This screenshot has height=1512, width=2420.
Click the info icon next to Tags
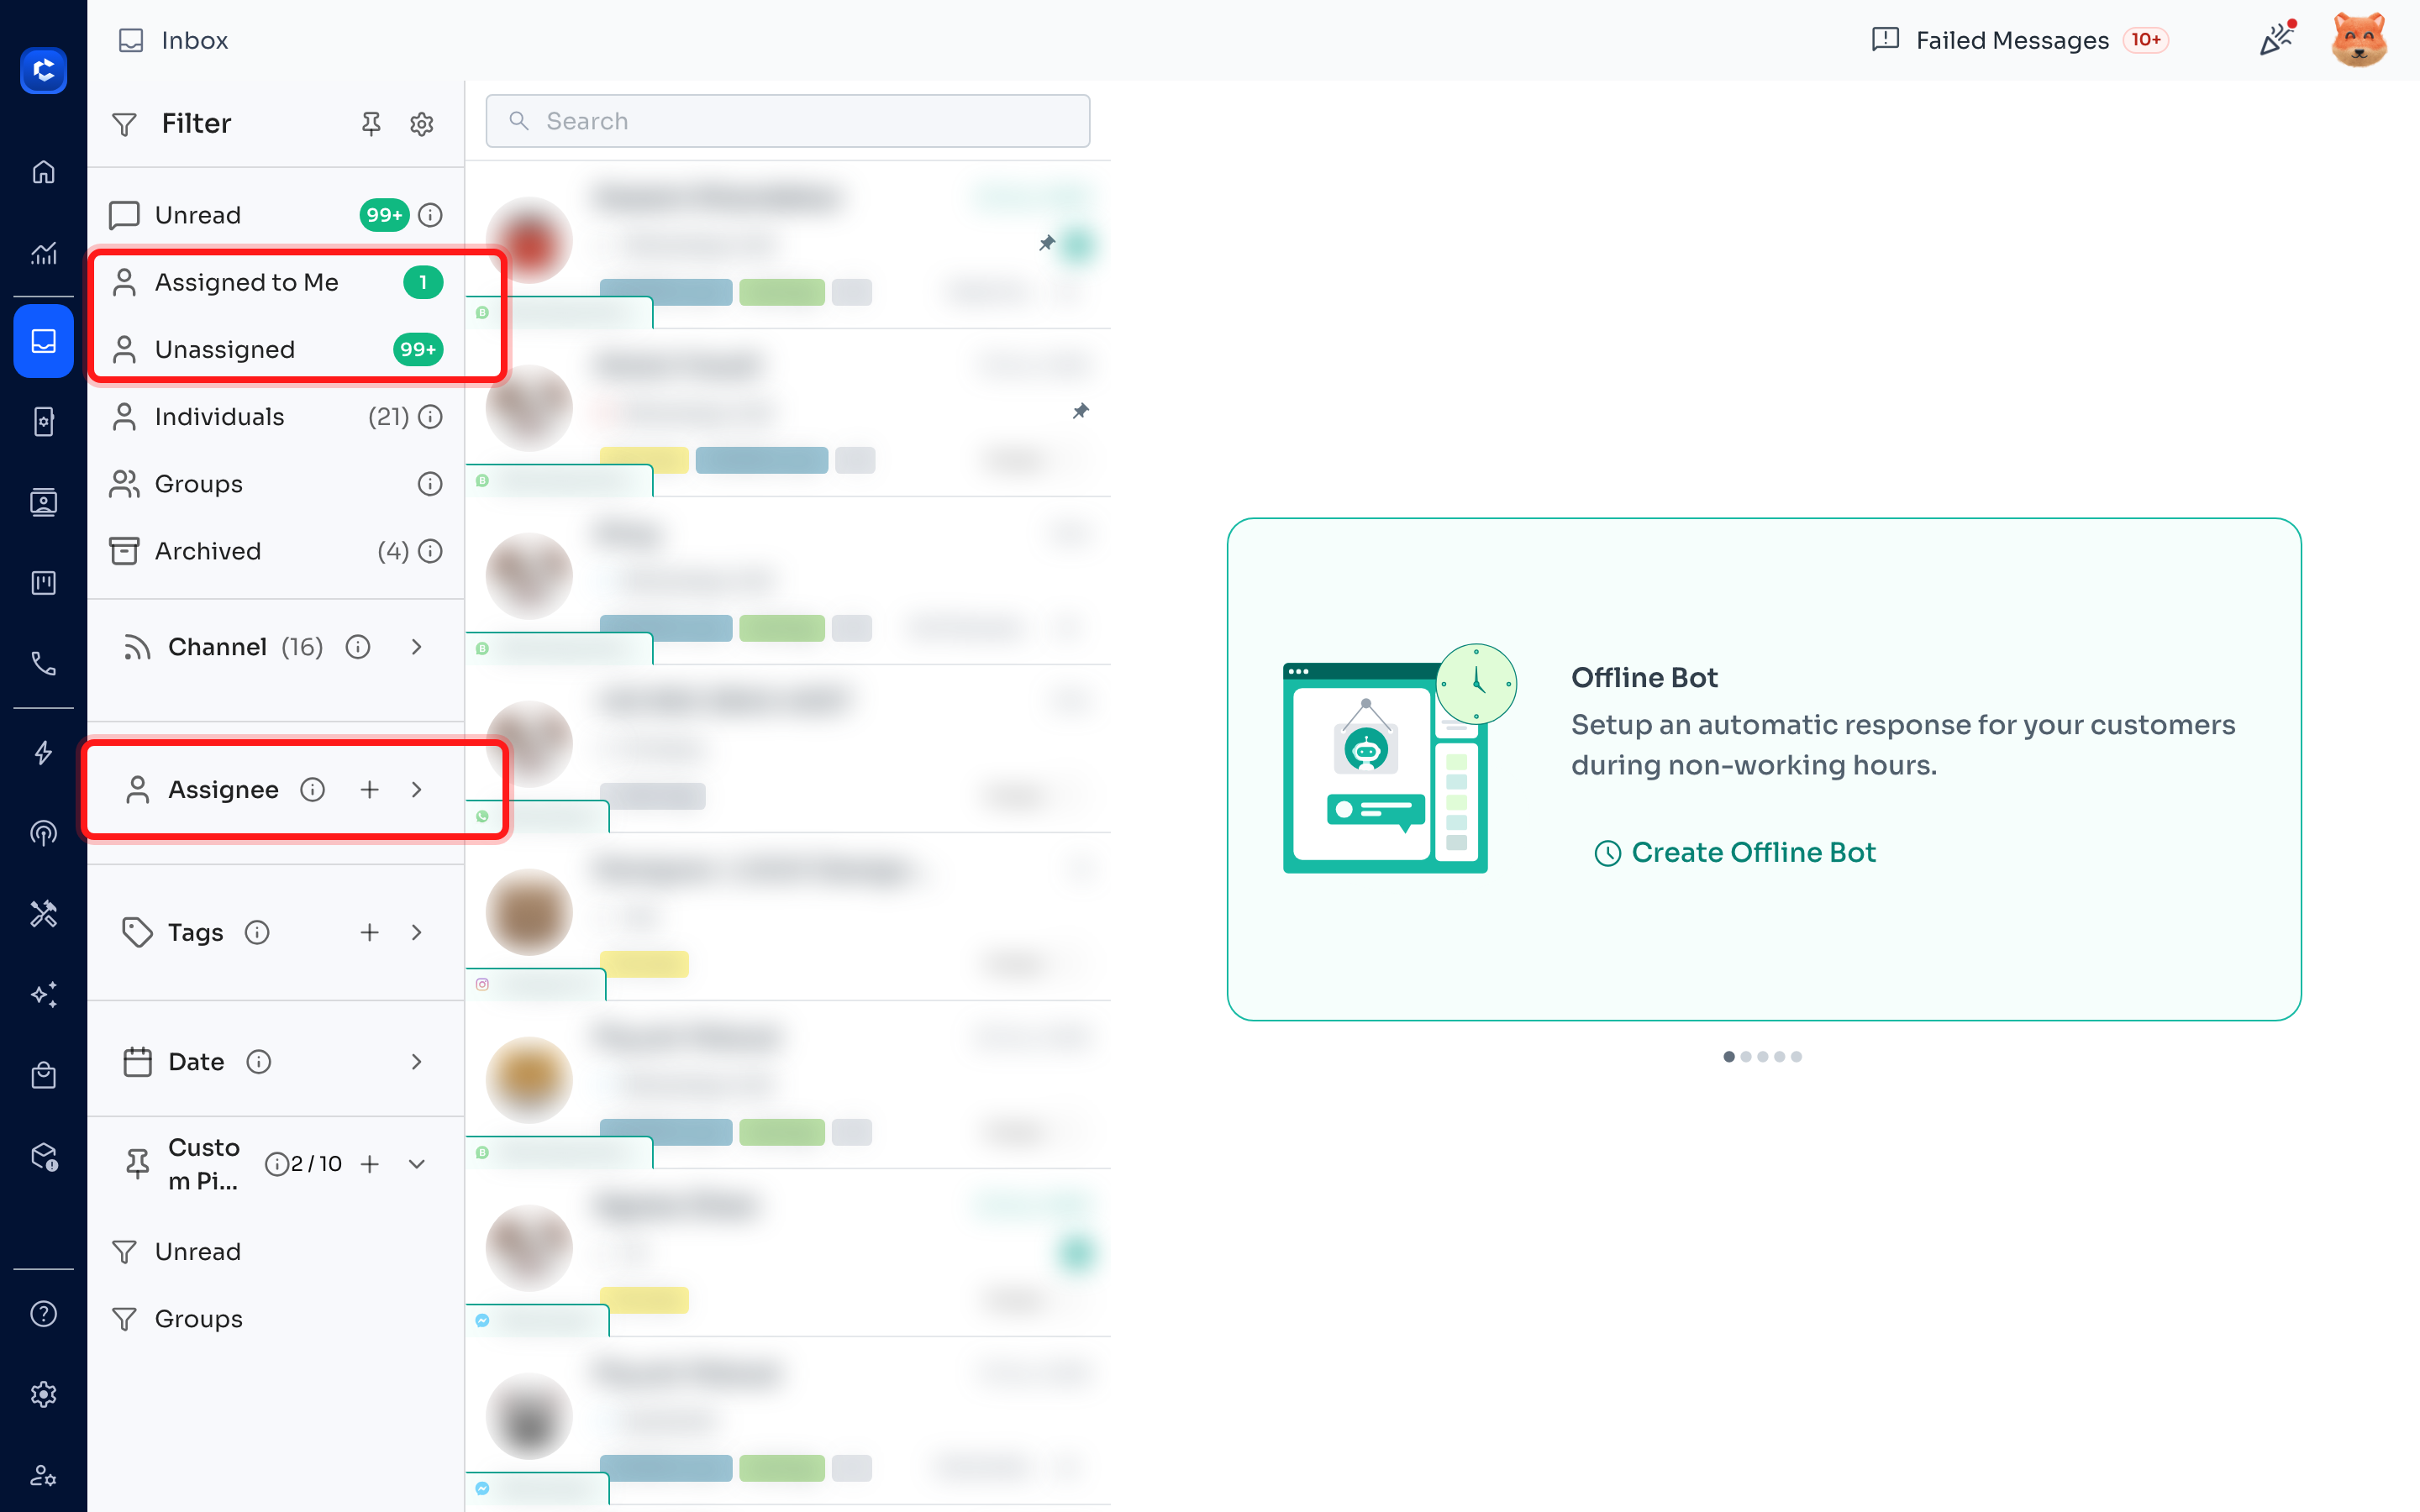click(257, 932)
